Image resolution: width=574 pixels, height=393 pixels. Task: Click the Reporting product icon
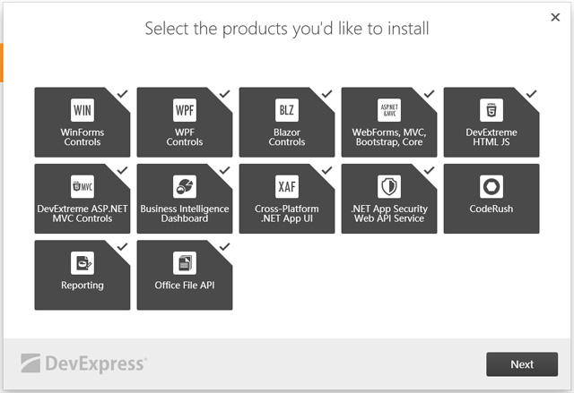coord(83,263)
